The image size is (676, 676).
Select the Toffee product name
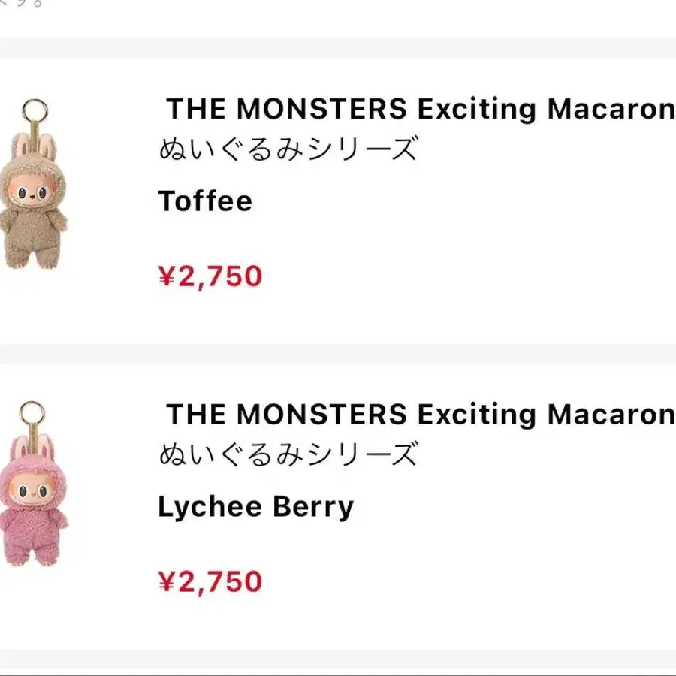point(205,201)
